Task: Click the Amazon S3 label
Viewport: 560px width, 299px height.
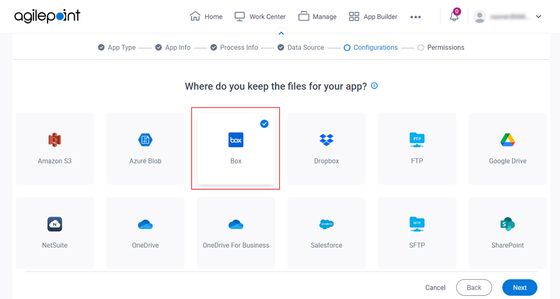Action: click(x=55, y=161)
